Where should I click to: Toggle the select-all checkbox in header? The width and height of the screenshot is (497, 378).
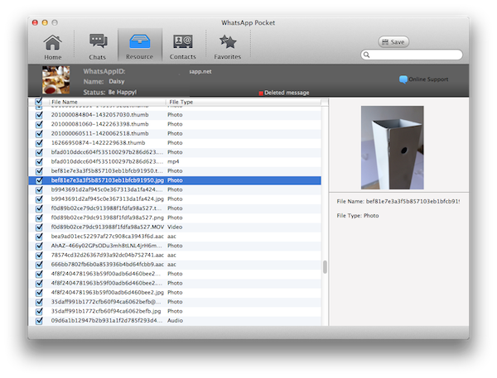tap(39, 102)
